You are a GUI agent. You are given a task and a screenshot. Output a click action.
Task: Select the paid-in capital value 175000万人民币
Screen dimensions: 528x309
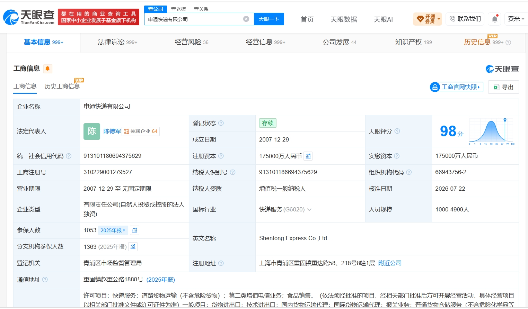click(x=457, y=156)
